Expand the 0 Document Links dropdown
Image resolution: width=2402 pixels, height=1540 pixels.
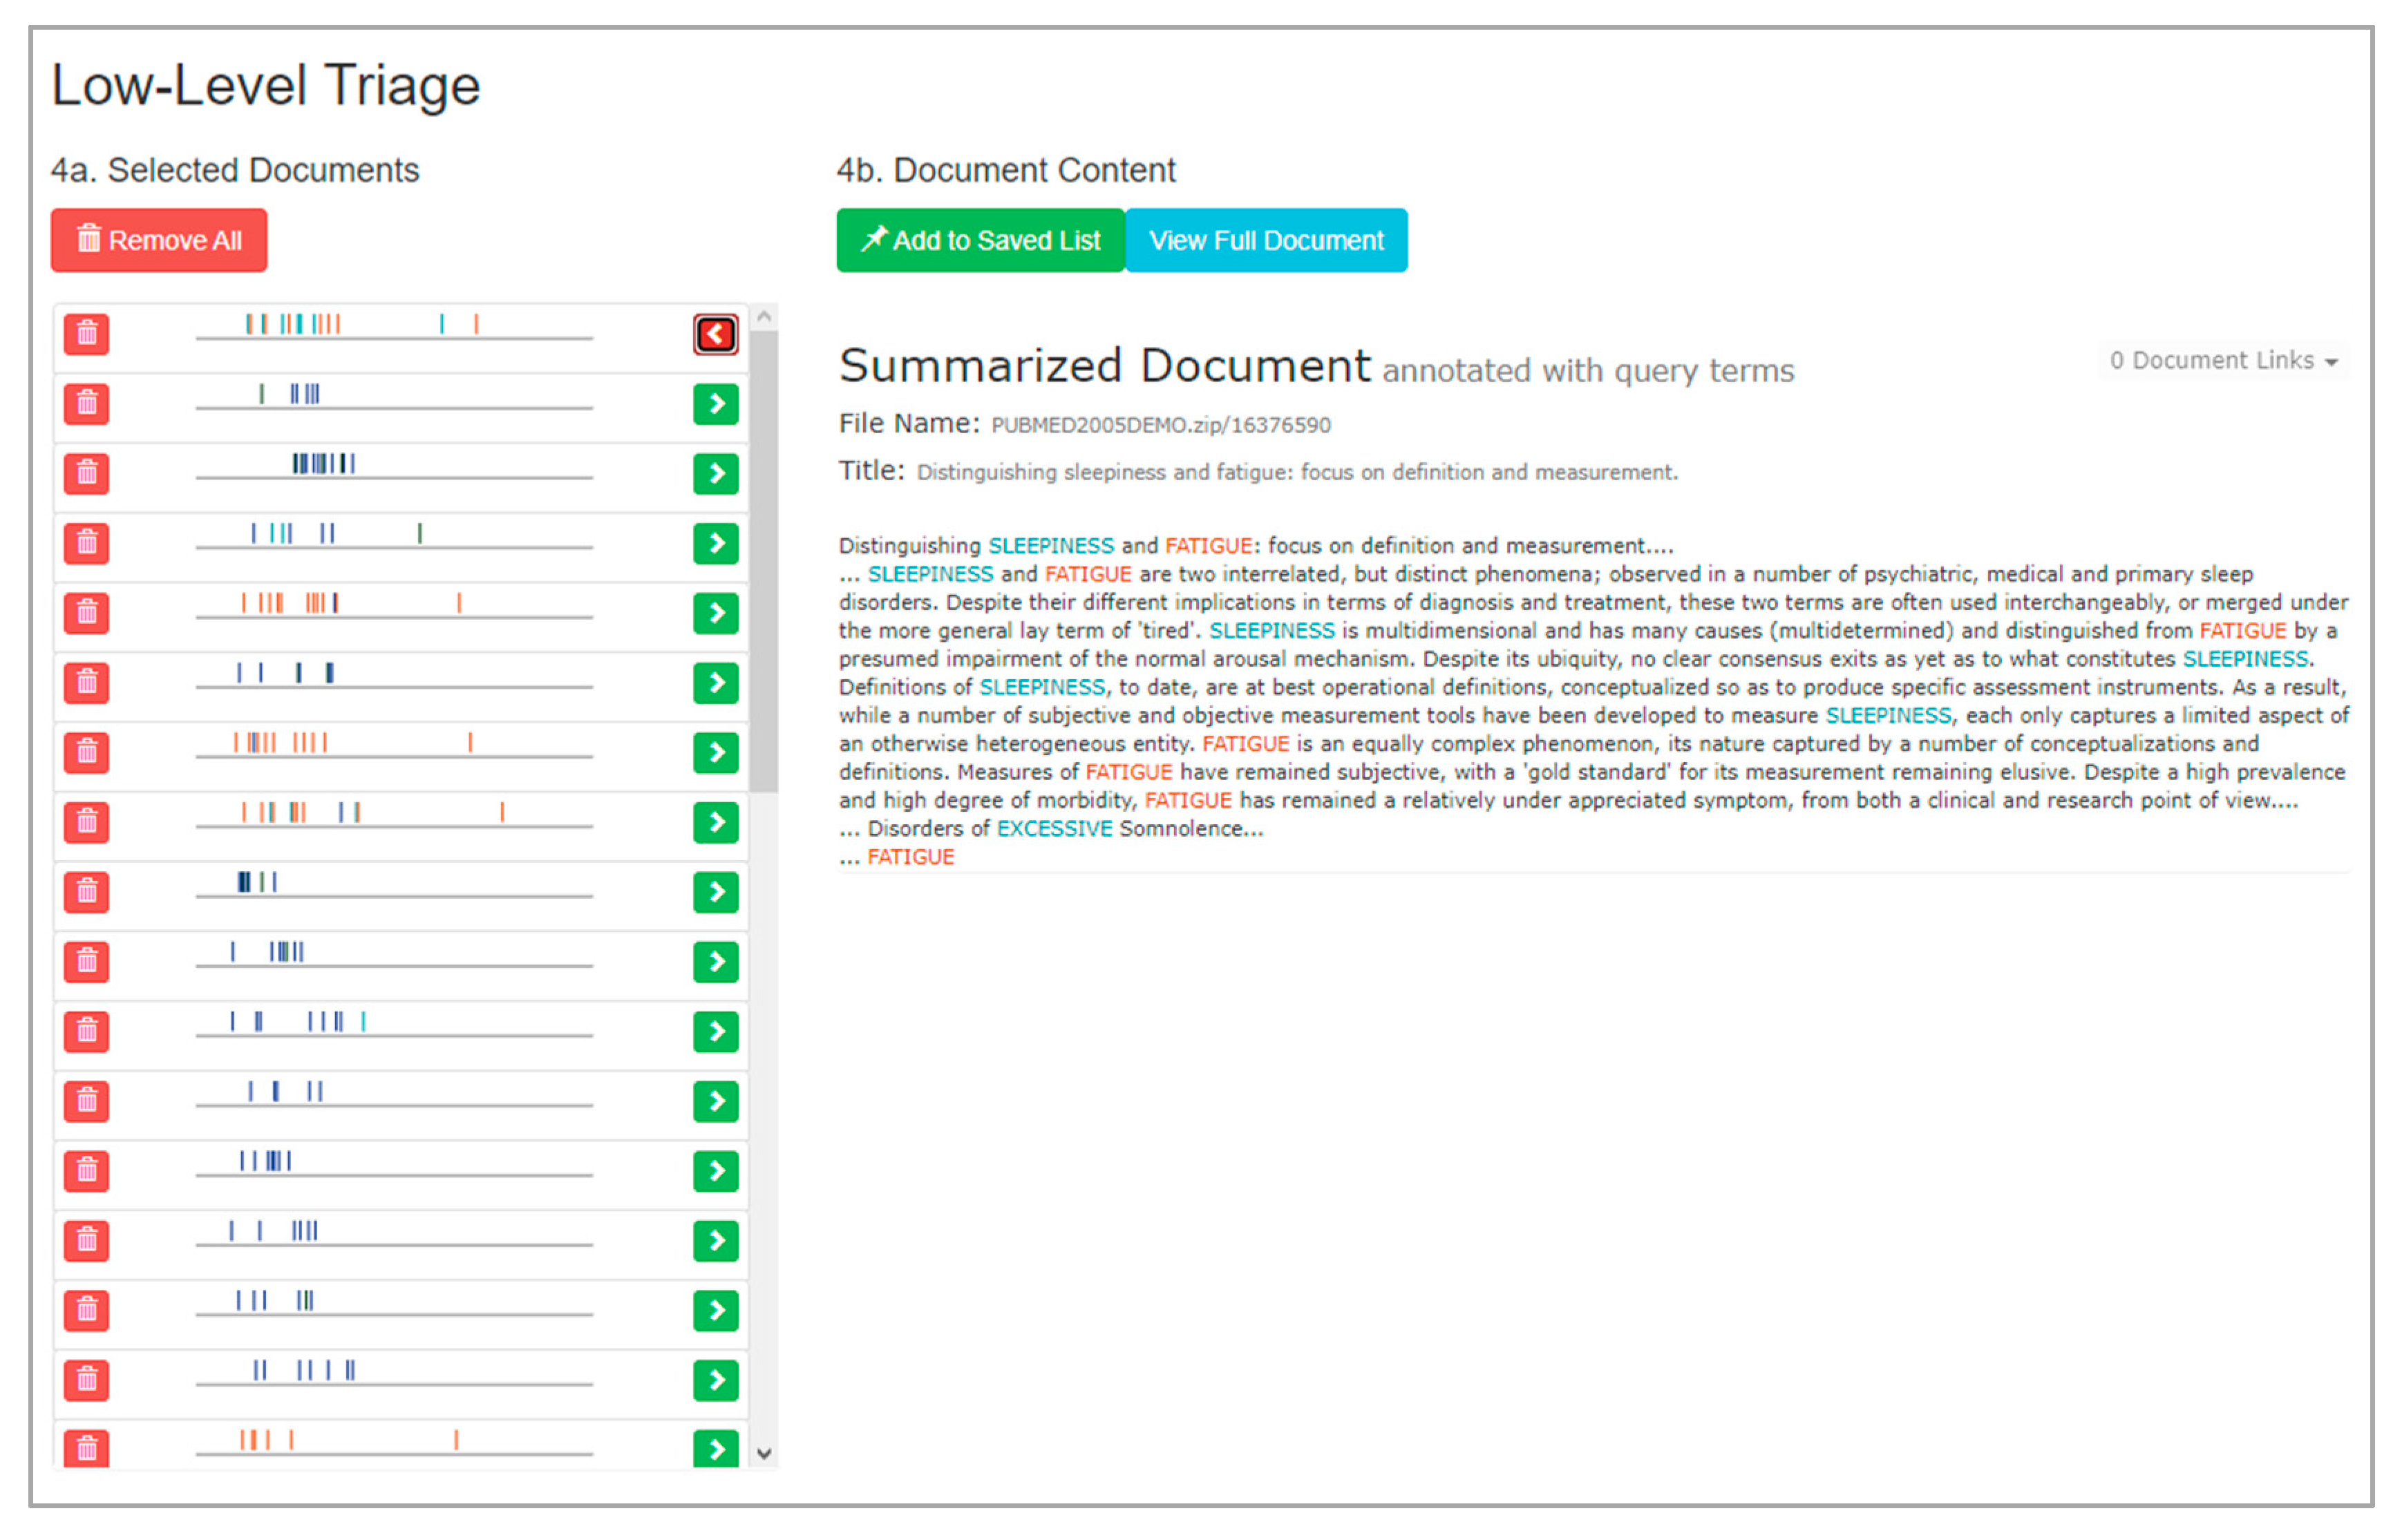2222,360
